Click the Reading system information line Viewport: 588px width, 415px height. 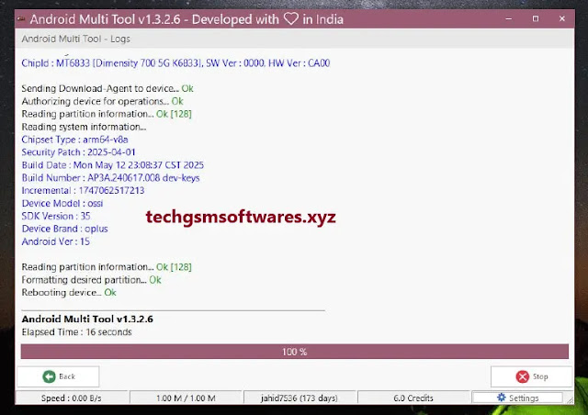tap(84, 127)
